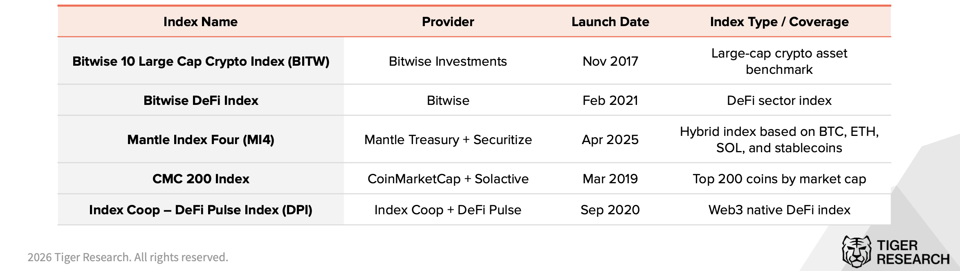Select the CMC 200 Index cell
960x271 pixels.
[x=201, y=179]
